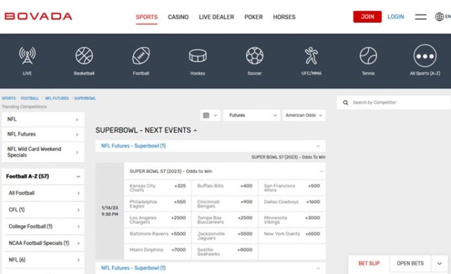Open All Sports (A-Z) icon

click(x=425, y=56)
